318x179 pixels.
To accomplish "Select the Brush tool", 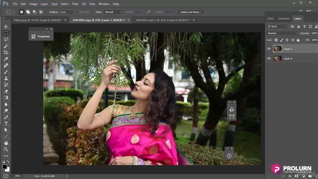I will pos(6,72).
